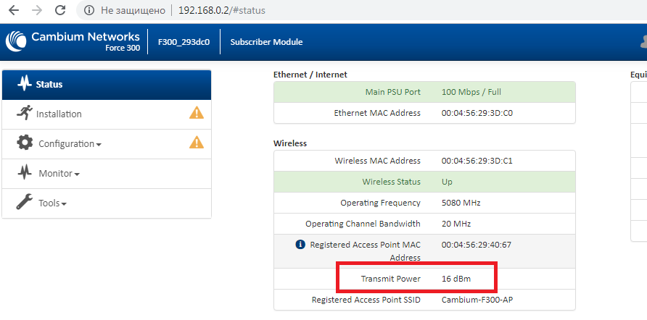Screen dimensions: 647x320
Task: Click the site security info icon
Action: tap(88, 11)
